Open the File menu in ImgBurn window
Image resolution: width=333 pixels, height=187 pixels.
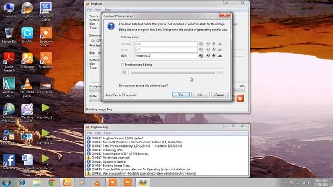pos(89,10)
